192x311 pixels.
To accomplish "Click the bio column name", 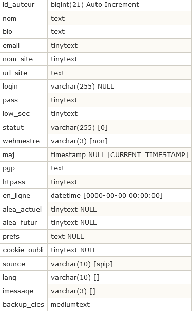I will tap(7, 32).
